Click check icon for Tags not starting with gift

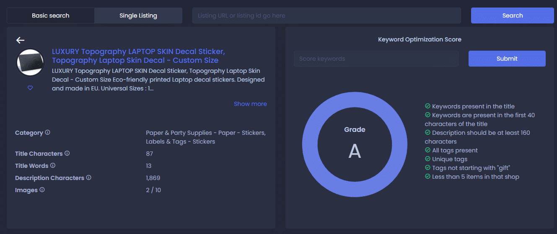[427, 168]
